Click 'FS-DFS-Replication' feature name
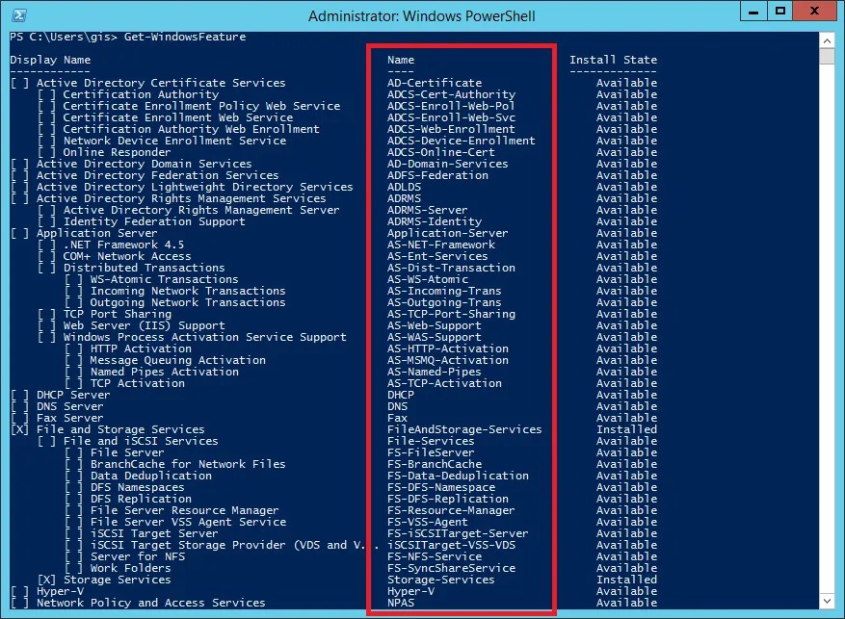The height and width of the screenshot is (619, 845). tap(447, 500)
